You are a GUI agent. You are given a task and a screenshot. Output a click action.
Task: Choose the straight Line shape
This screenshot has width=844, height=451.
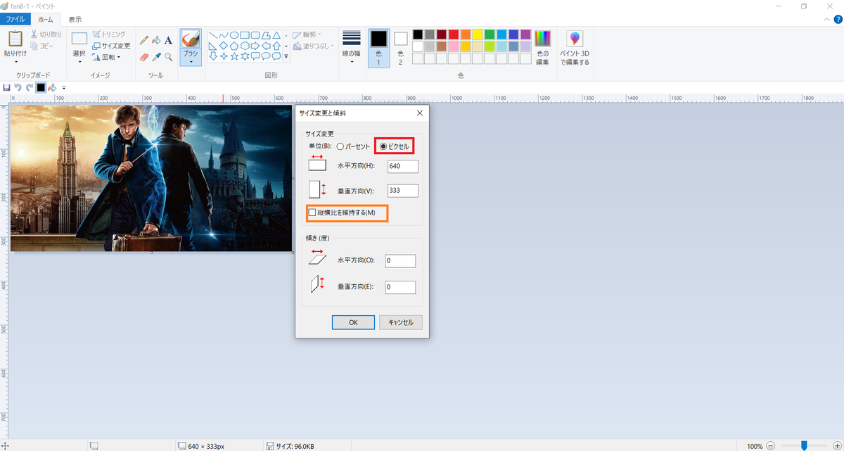click(213, 34)
